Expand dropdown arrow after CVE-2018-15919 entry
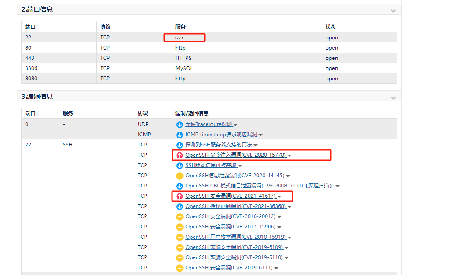The image size is (465, 275). tap(290, 237)
